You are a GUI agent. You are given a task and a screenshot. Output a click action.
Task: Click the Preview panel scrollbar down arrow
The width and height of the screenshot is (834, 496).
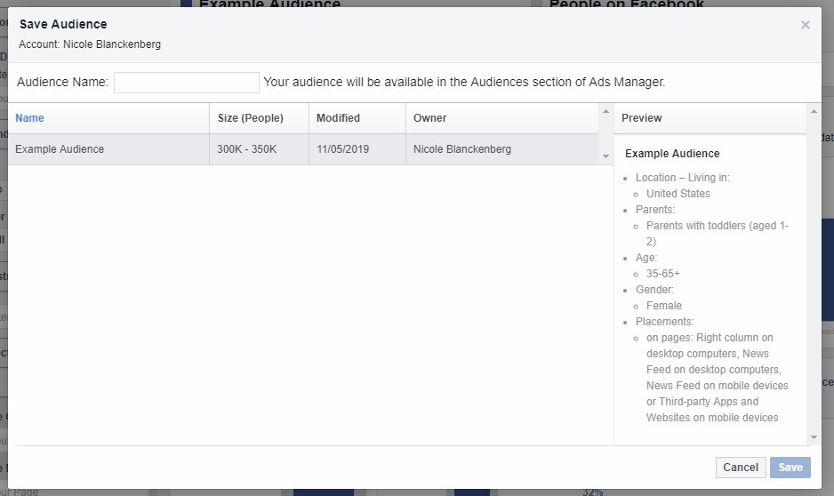814,437
